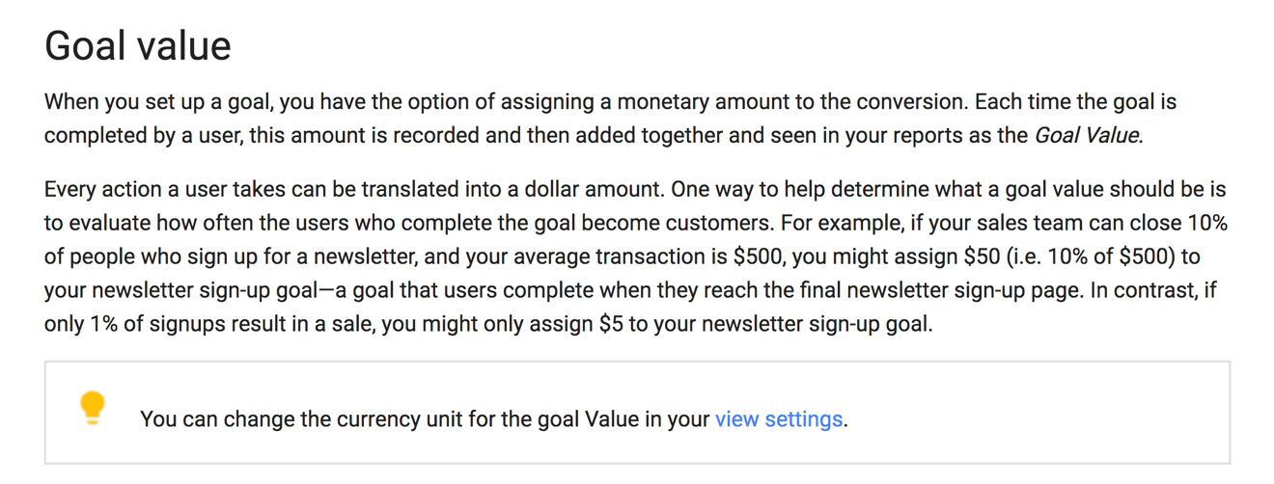Open the view settings link

click(x=779, y=419)
